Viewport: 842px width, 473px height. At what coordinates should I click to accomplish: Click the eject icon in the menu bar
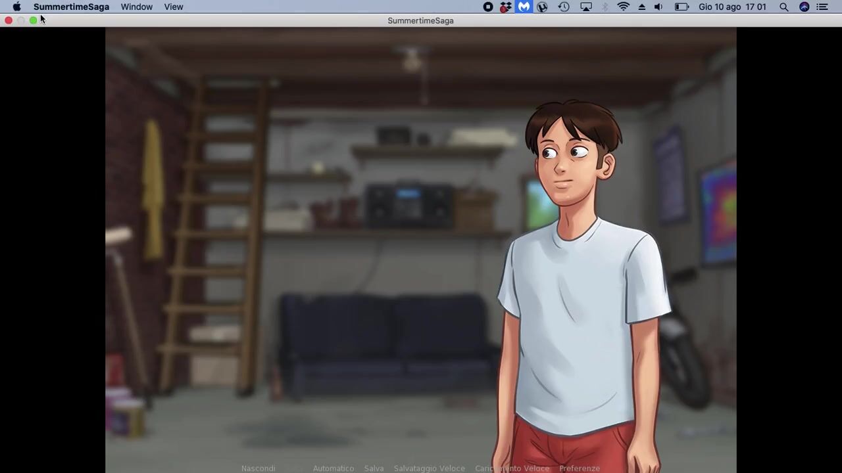point(641,7)
